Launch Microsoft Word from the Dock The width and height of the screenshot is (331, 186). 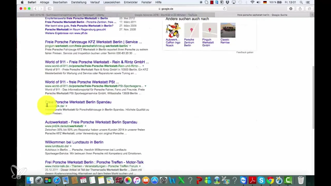click(x=172, y=180)
